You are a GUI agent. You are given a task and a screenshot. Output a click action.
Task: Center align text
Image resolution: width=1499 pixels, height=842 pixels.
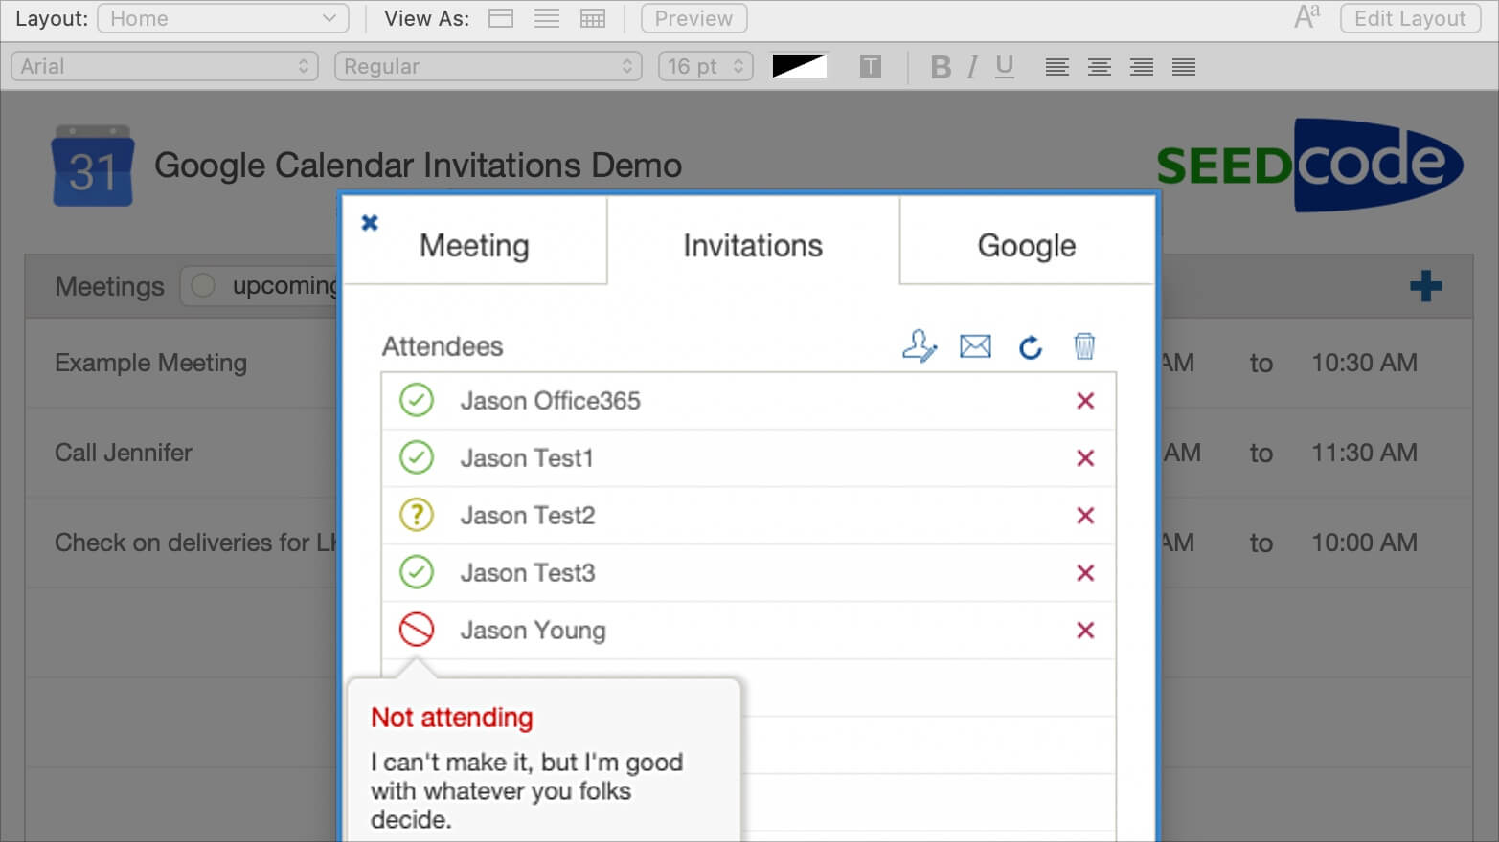[1099, 66]
